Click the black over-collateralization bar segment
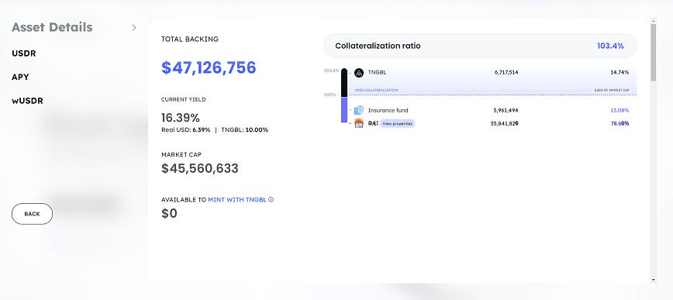673x300 pixels. pyautogui.click(x=344, y=83)
